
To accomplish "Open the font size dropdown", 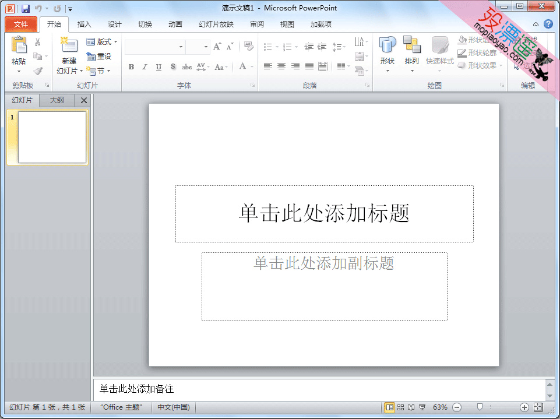I will pos(206,47).
